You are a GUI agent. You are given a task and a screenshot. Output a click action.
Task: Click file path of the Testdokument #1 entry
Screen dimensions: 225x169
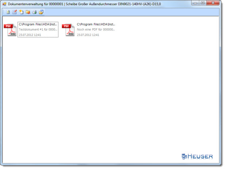38,24
